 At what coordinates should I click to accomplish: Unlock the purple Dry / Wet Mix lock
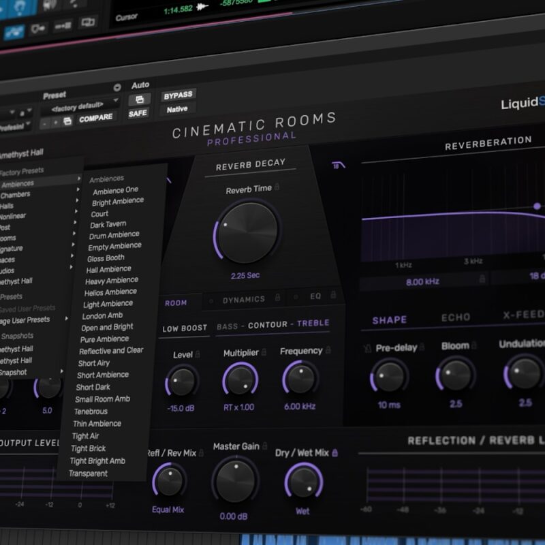pos(334,452)
